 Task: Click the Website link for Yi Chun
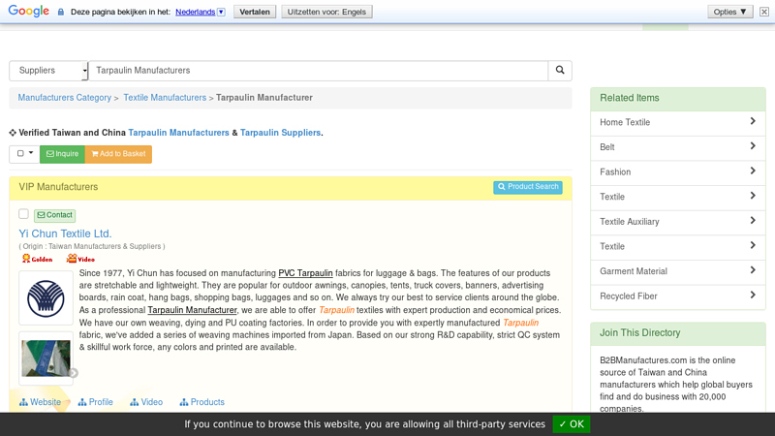(x=41, y=402)
